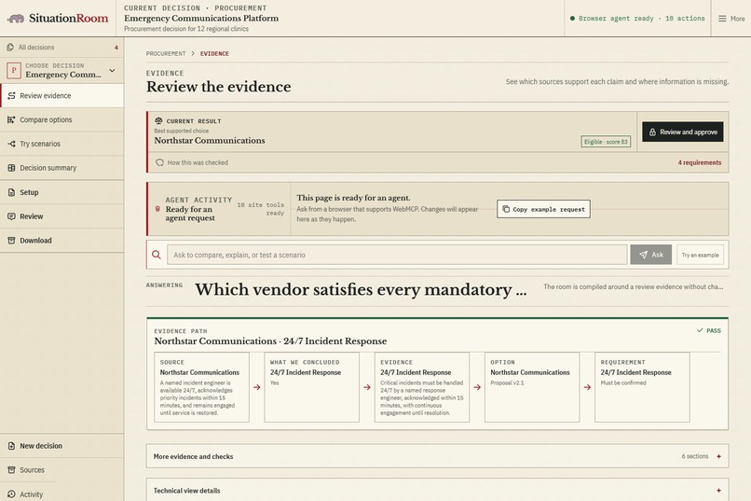Viewport: 751px width, 501px height.
Task: Open All decisions list
Action: 61,47
